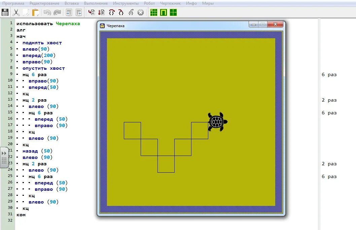Click line number 32 in gutter

[10, 220]
